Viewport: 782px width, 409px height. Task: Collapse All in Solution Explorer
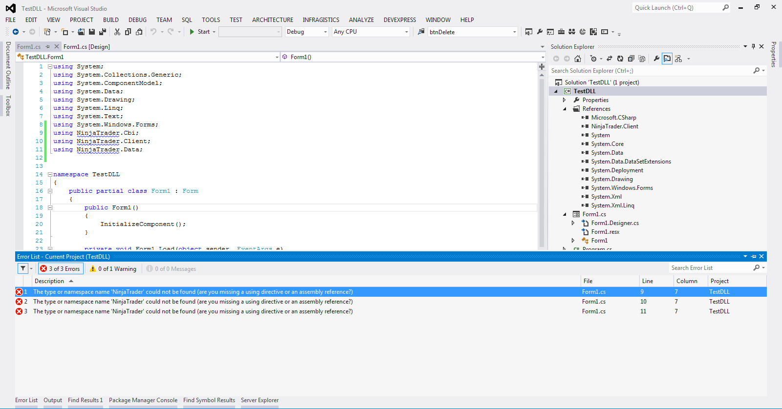pos(631,59)
